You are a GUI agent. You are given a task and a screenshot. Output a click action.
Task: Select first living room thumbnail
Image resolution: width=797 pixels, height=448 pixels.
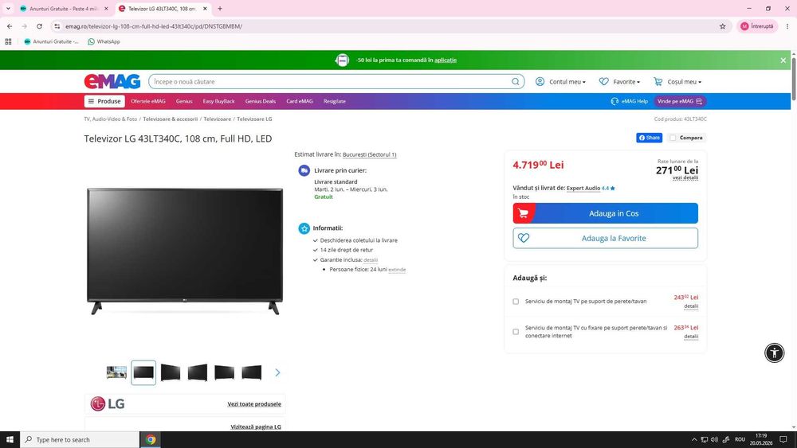coord(116,372)
